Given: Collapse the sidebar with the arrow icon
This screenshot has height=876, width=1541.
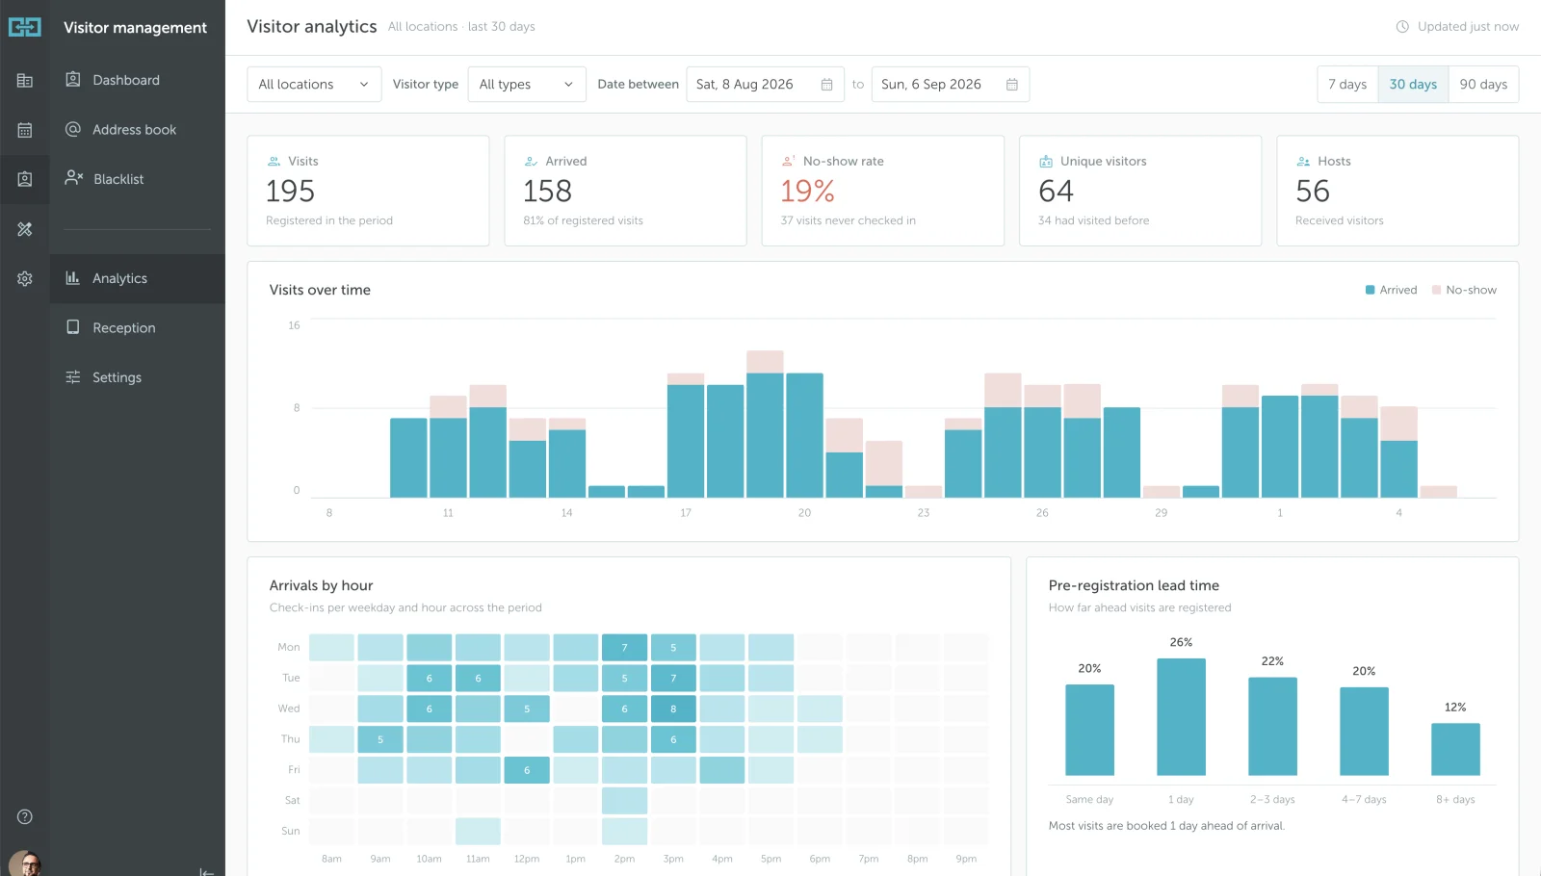Looking at the screenshot, I should (206, 871).
